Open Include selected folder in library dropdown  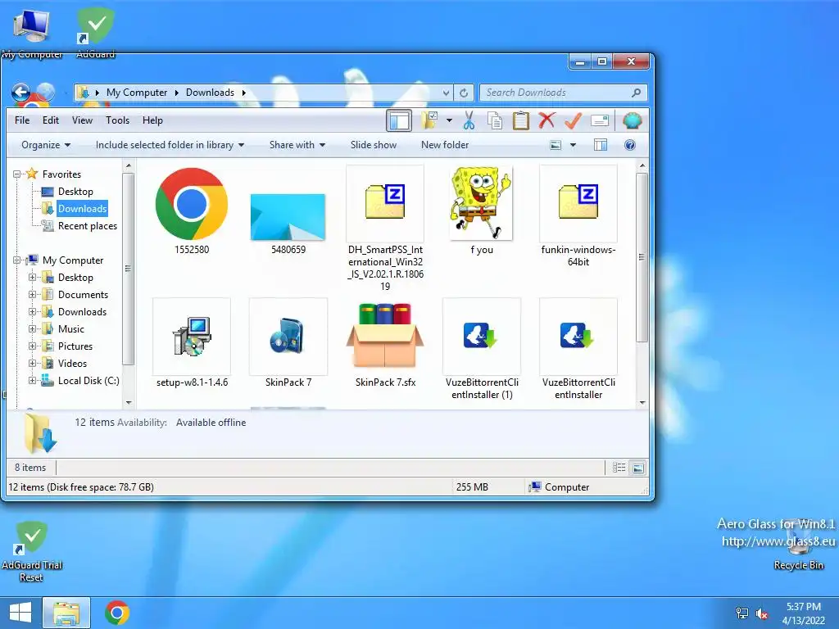click(x=170, y=145)
